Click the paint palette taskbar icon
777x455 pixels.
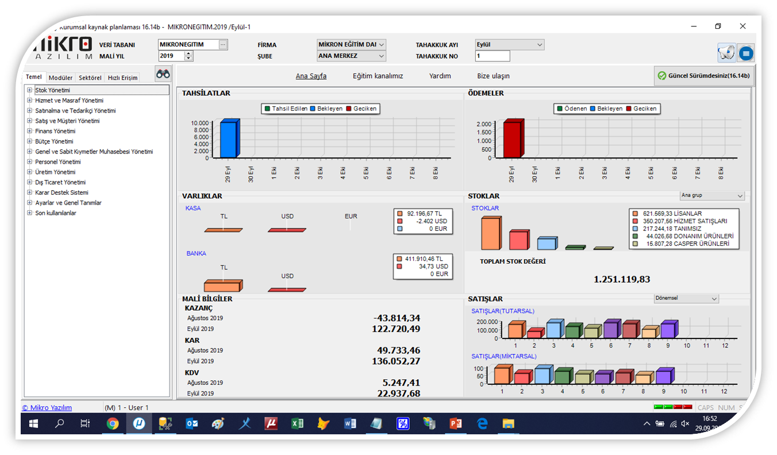(x=218, y=424)
